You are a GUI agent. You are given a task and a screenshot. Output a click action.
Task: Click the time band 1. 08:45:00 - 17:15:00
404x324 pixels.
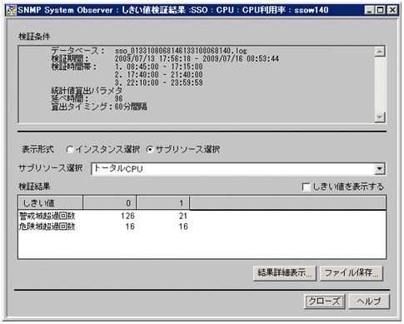tap(159, 67)
